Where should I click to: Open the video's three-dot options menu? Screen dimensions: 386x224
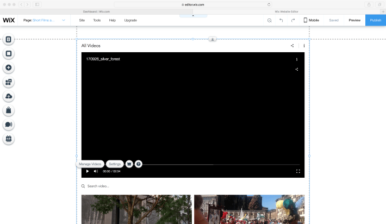pos(297,59)
